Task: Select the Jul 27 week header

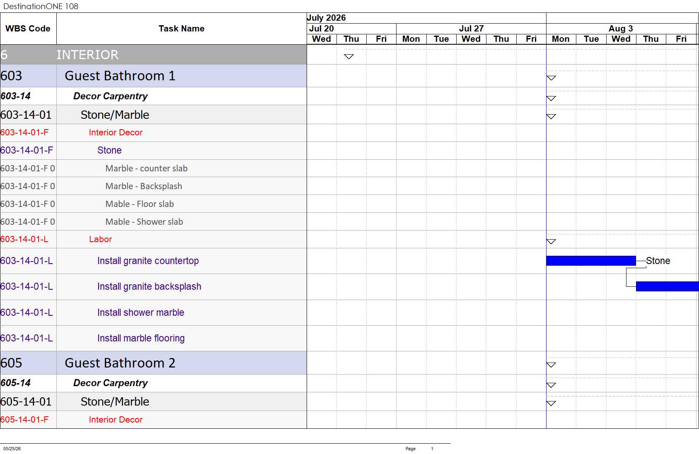Action: tap(471, 29)
